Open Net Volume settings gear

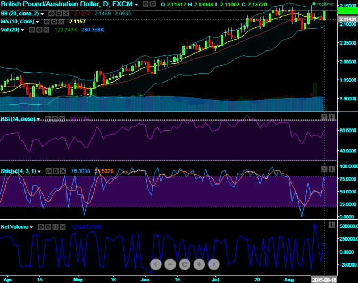(x=48, y=227)
